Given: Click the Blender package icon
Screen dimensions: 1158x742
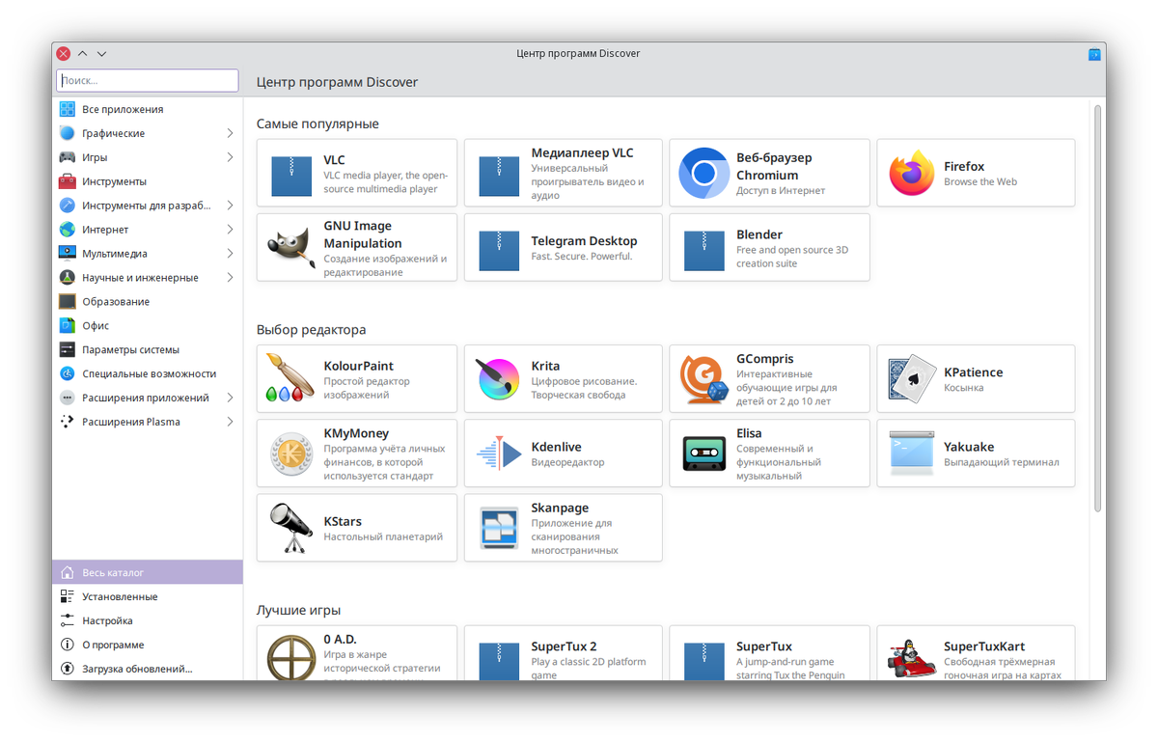Looking at the screenshot, I should pos(703,251).
